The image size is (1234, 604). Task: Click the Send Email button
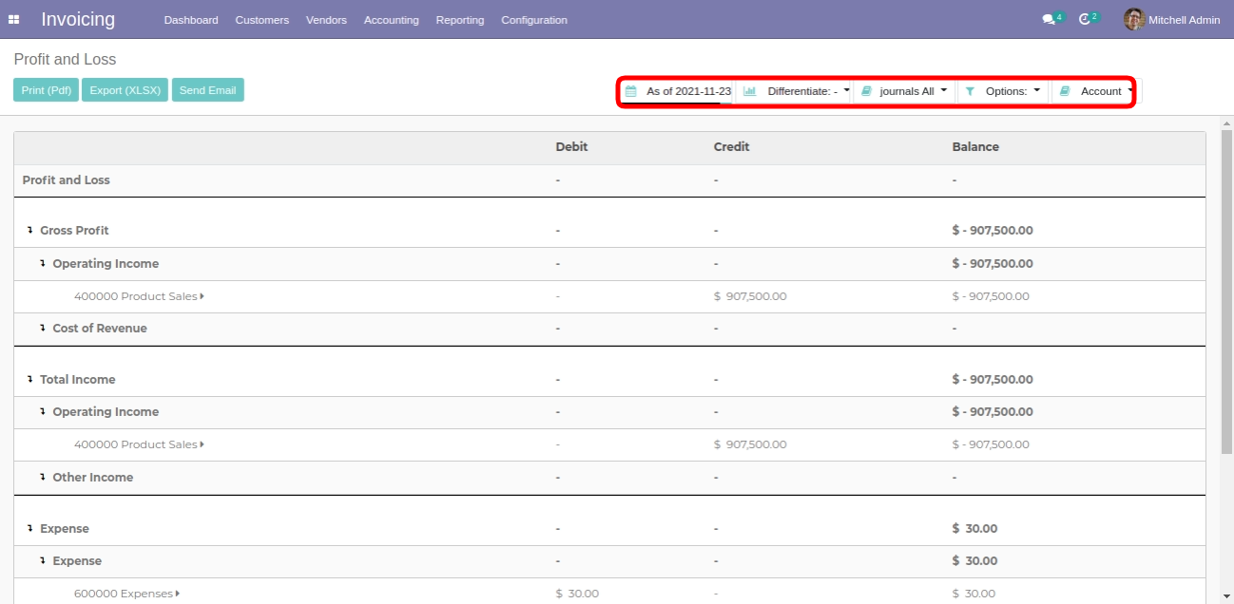tap(207, 90)
